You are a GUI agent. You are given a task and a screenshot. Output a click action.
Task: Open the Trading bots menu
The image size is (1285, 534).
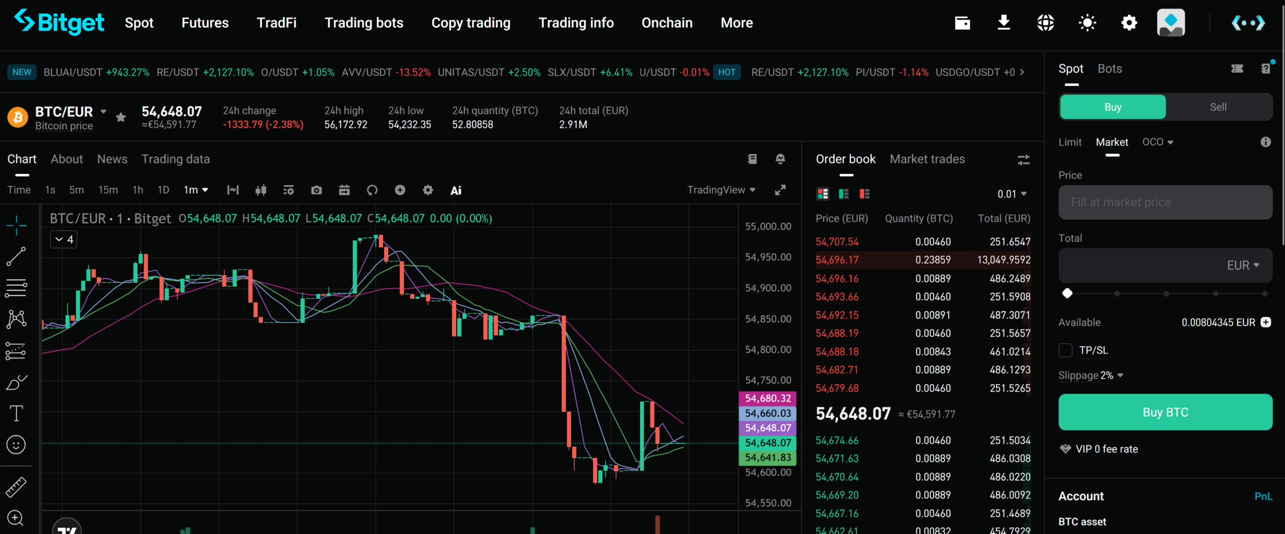(x=364, y=23)
